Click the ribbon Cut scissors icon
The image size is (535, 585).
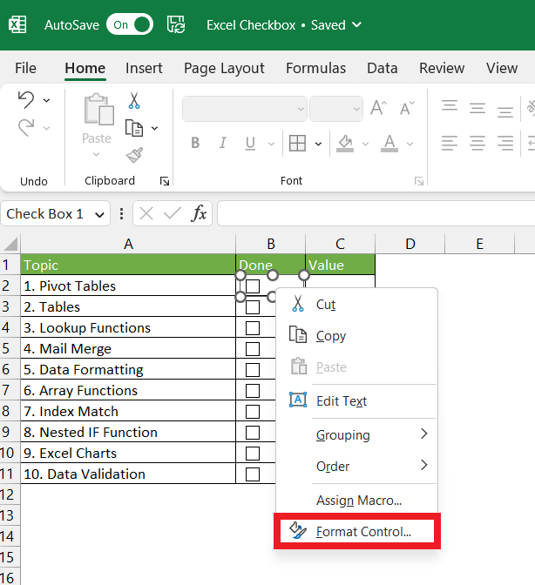(134, 100)
